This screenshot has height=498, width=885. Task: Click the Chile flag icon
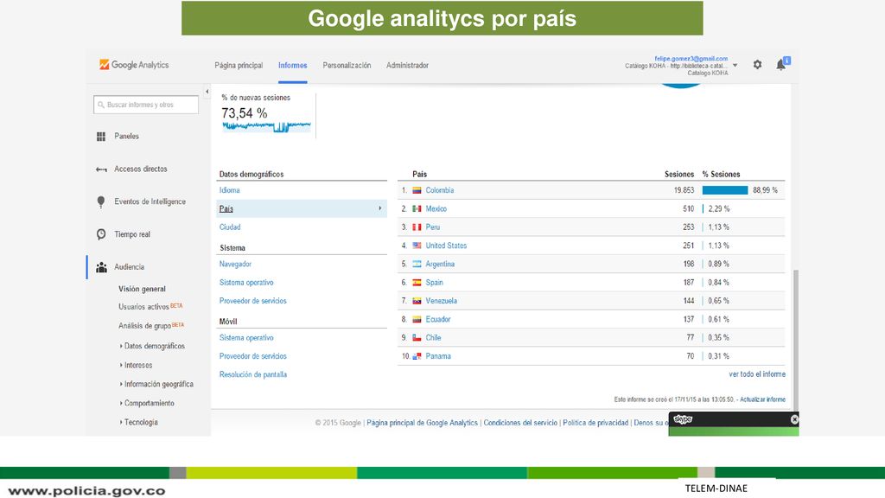[x=417, y=338]
